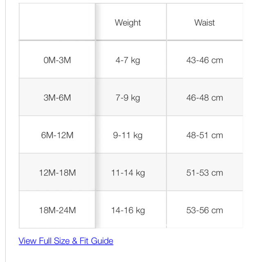Click the blank area right of the Fit Guide link
262x262 pixels.
pos(178,241)
